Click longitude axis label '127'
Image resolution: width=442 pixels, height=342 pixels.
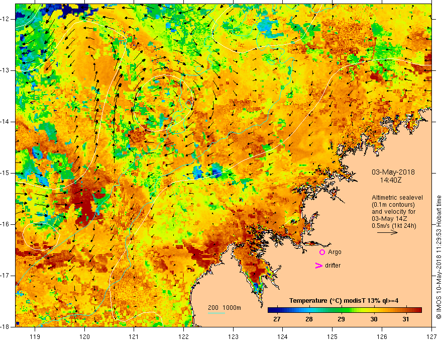[x=431, y=336]
